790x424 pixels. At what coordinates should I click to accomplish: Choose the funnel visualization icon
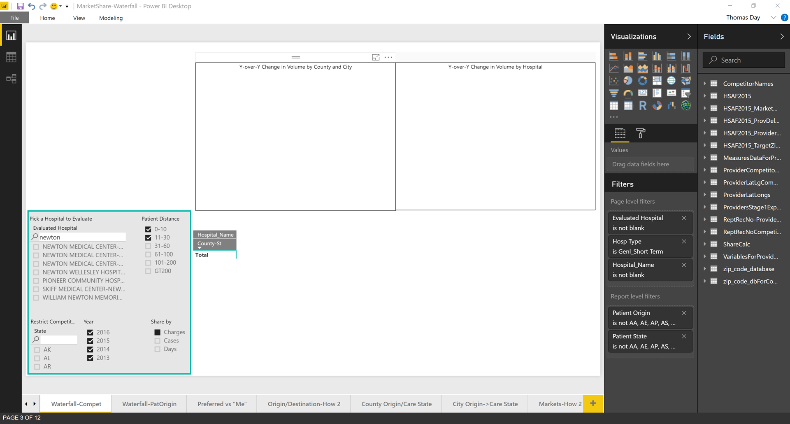tap(613, 93)
